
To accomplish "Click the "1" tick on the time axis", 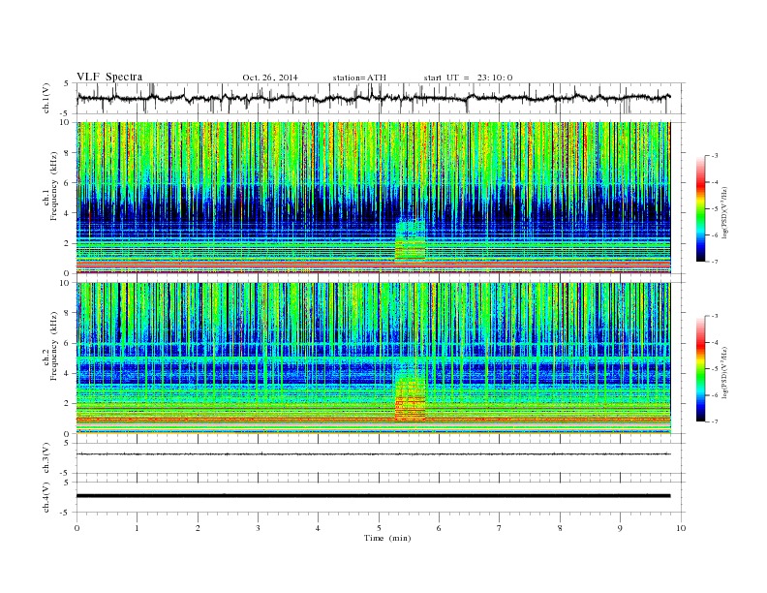I will (x=137, y=528).
